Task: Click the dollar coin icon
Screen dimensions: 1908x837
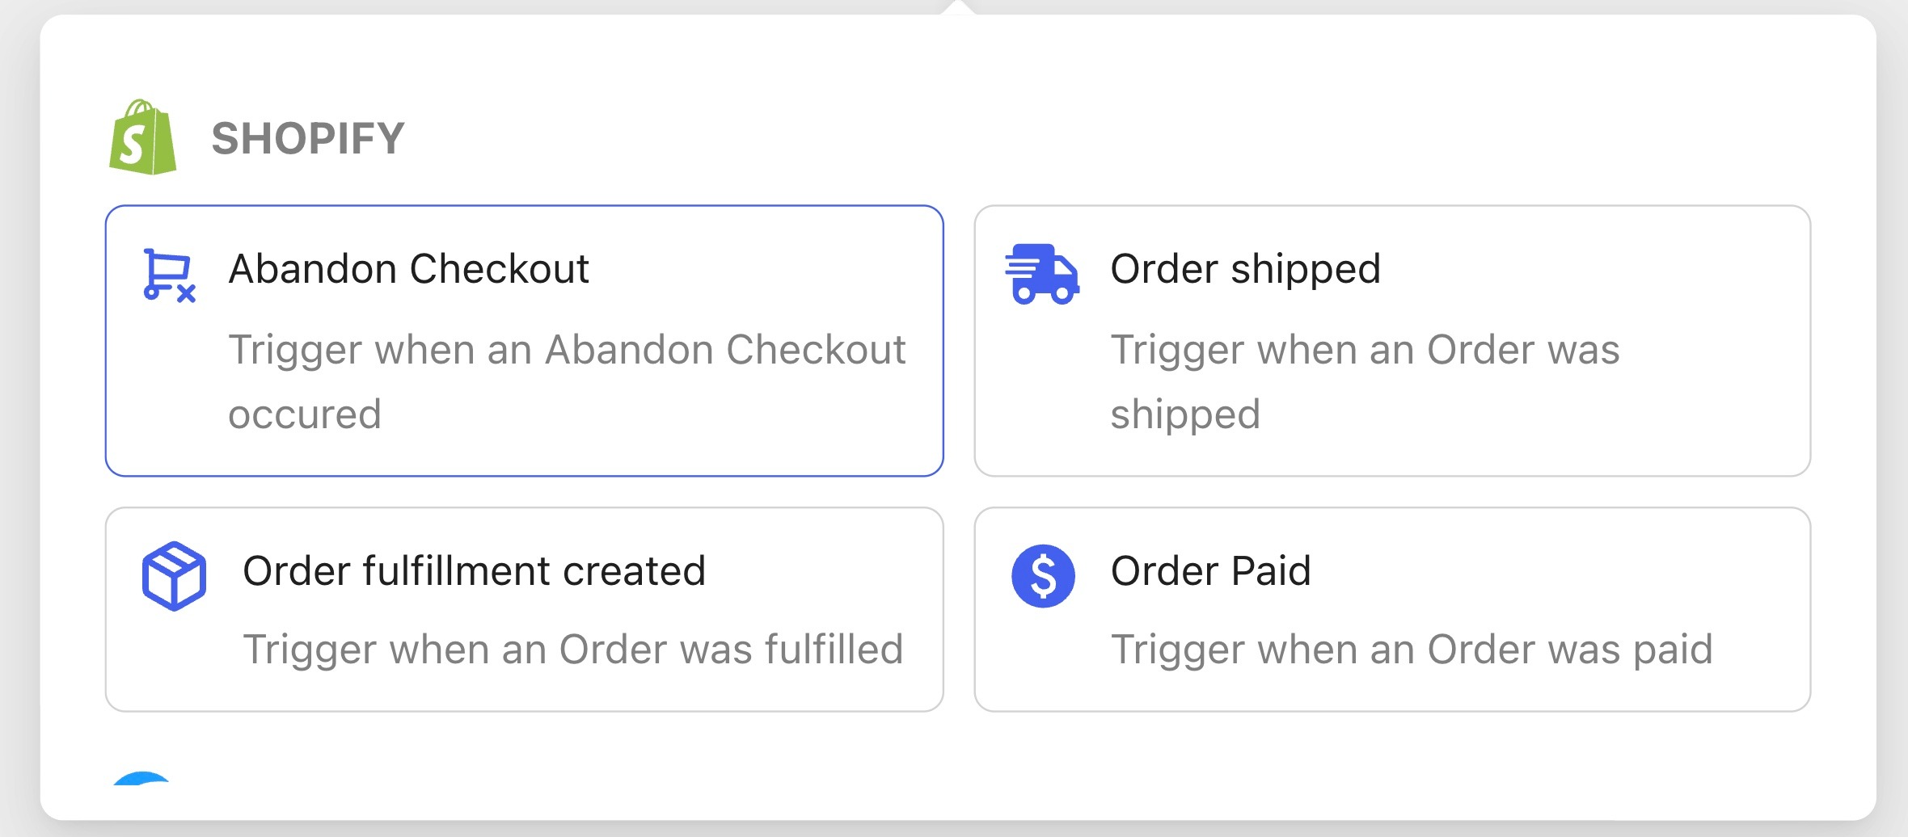Action: tap(1043, 576)
